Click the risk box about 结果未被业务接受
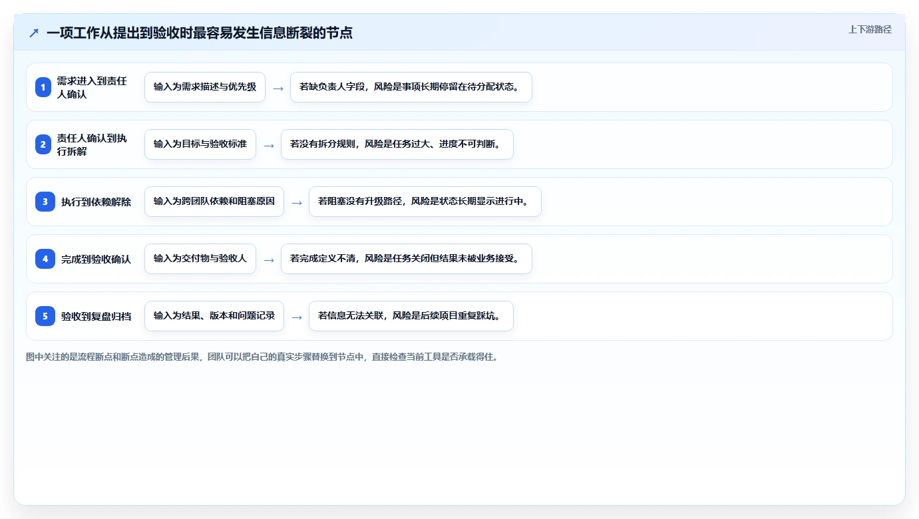919x519 pixels. tap(407, 259)
